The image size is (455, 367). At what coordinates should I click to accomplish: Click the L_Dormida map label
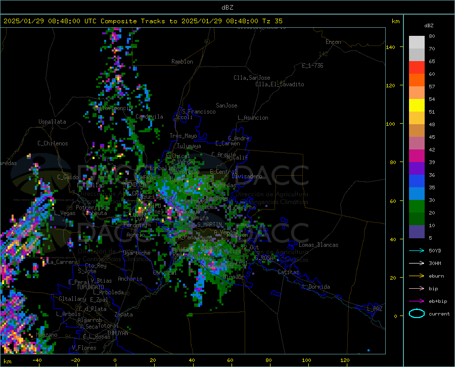pyautogui.click(x=315, y=287)
